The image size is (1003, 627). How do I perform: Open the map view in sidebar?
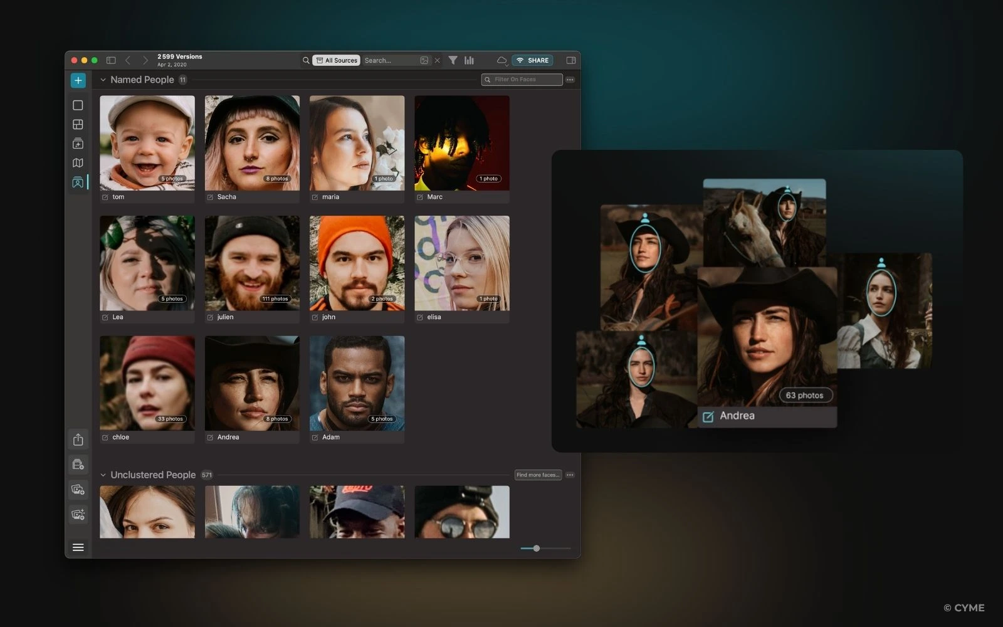78,163
